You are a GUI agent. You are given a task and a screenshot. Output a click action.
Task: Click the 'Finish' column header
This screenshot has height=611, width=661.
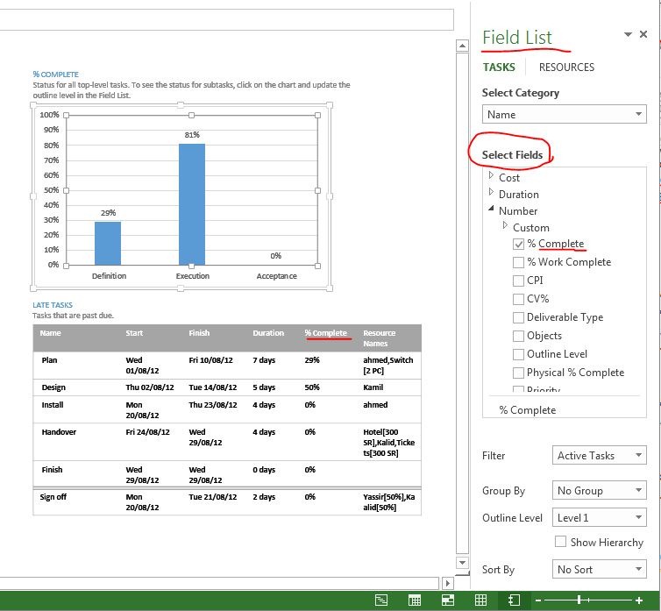pos(199,333)
